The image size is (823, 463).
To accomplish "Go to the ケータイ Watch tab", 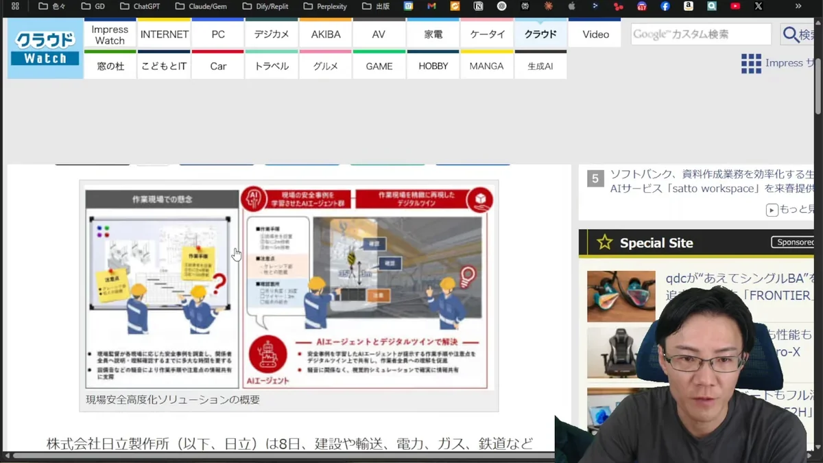I will (487, 34).
